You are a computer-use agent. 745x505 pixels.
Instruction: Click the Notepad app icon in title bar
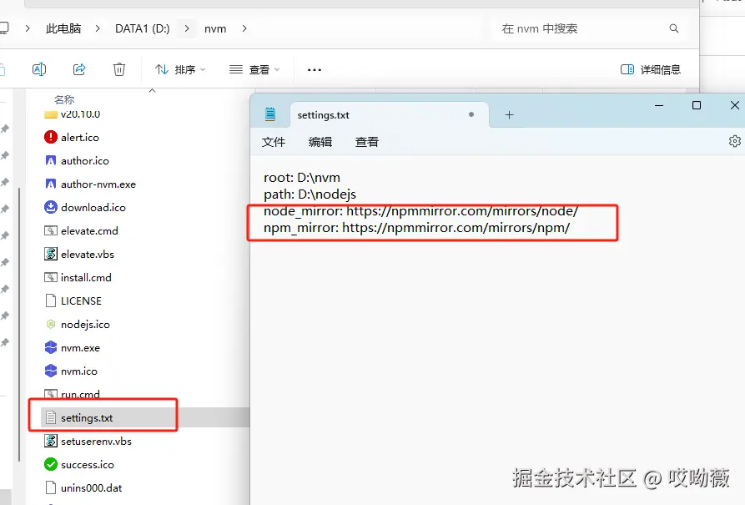pos(269,114)
